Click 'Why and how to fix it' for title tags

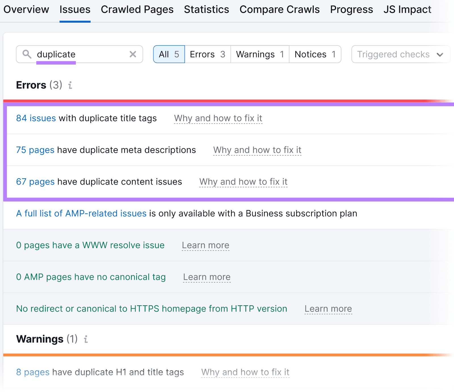pos(218,118)
